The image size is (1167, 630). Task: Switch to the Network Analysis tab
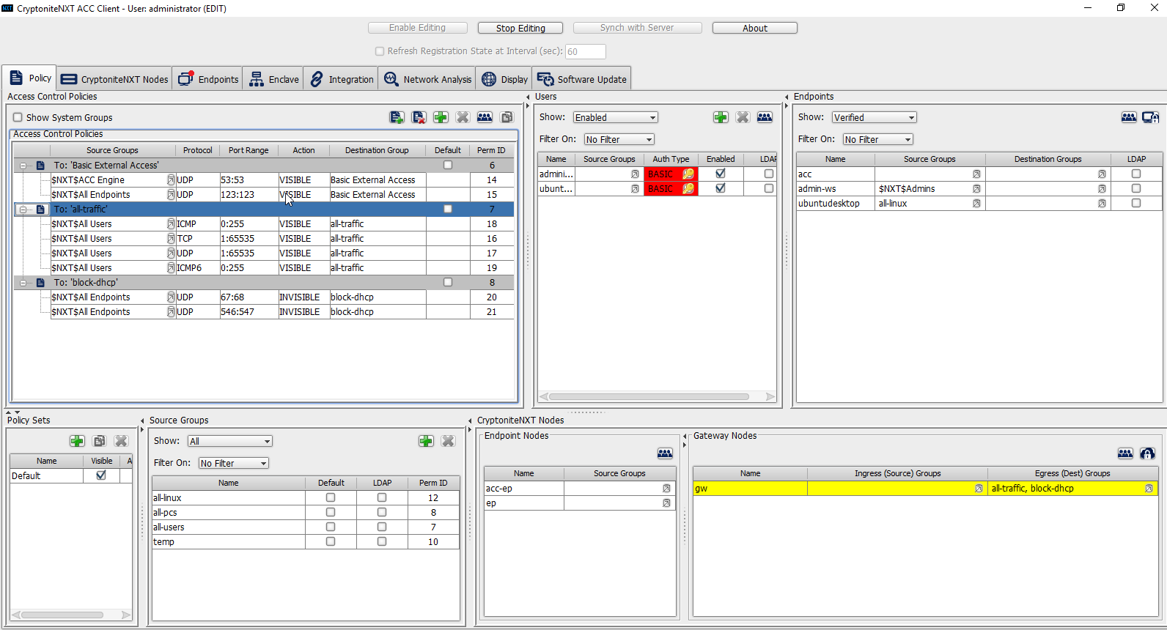tap(427, 79)
